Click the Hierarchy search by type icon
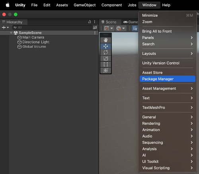 click(95, 27)
